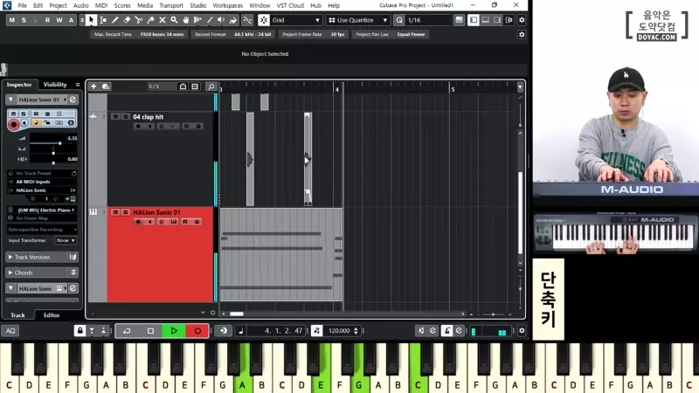Open Retrospective Recording dropdown
Image resolution: width=699 pixels, height=393 pixels.
[x=43, y=230]
